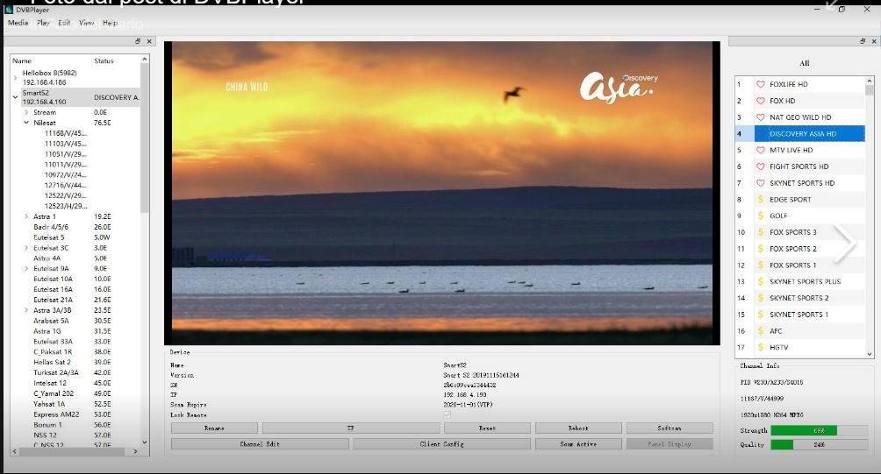Expand the Eutelsat 3C satellite node
Screen dimensions: 881x474
[x=26, y=247]
